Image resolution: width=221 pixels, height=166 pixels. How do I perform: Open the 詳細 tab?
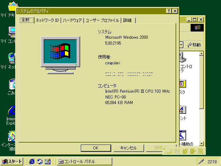[x=128, y=20]
